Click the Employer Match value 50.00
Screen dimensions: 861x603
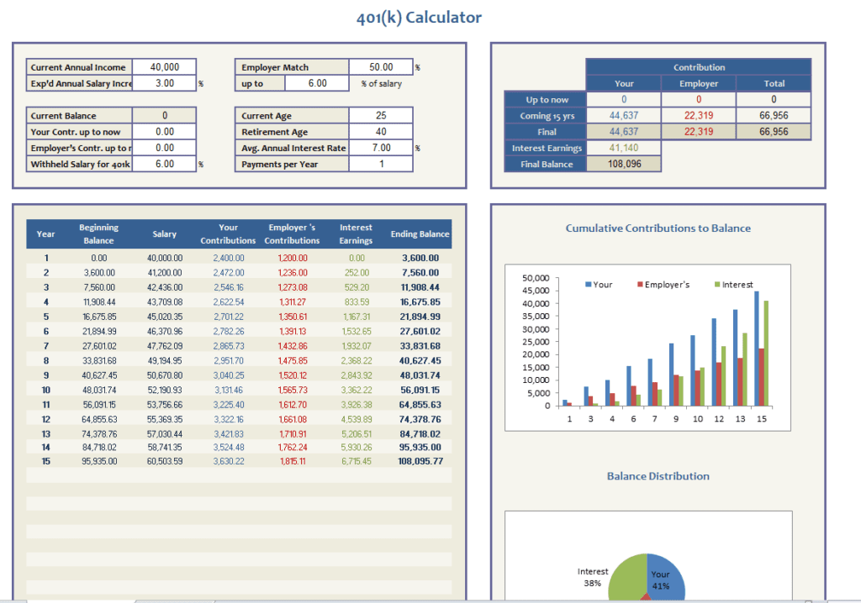pyautogui.click(x=381, y=67)
